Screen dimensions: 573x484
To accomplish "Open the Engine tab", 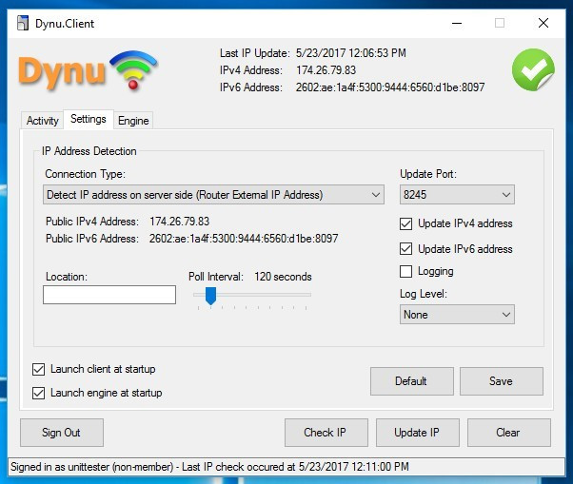I will coord(133,121).
